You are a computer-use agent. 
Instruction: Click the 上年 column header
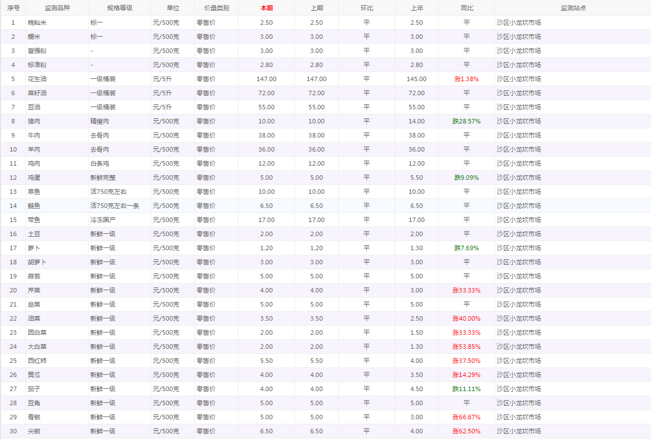coord(417,8)
